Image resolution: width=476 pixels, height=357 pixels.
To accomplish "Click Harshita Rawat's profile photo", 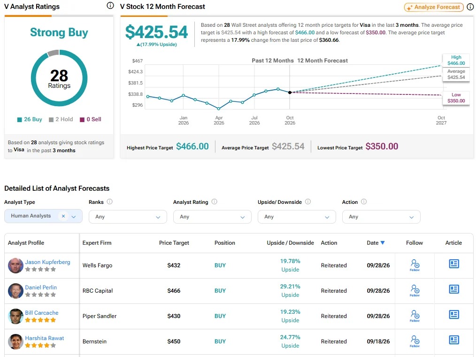I will (16, 341).
